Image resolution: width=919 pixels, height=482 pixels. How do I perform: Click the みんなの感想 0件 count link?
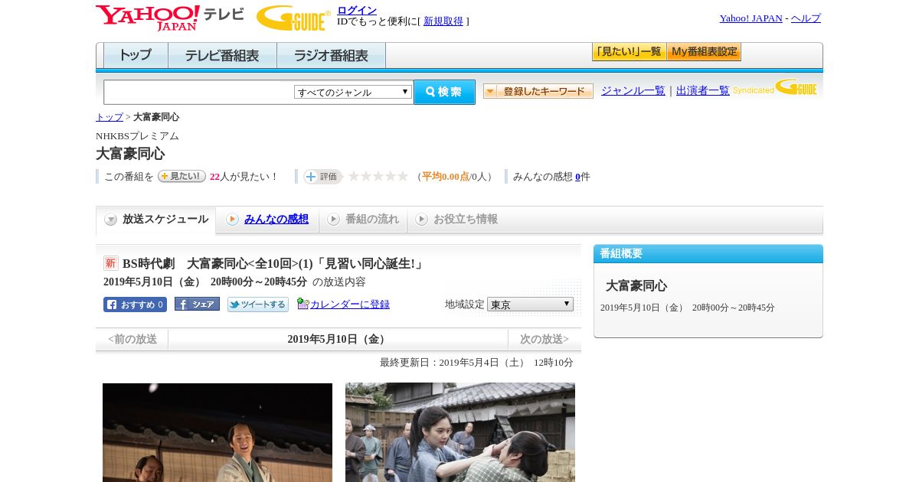pos(577,177)
